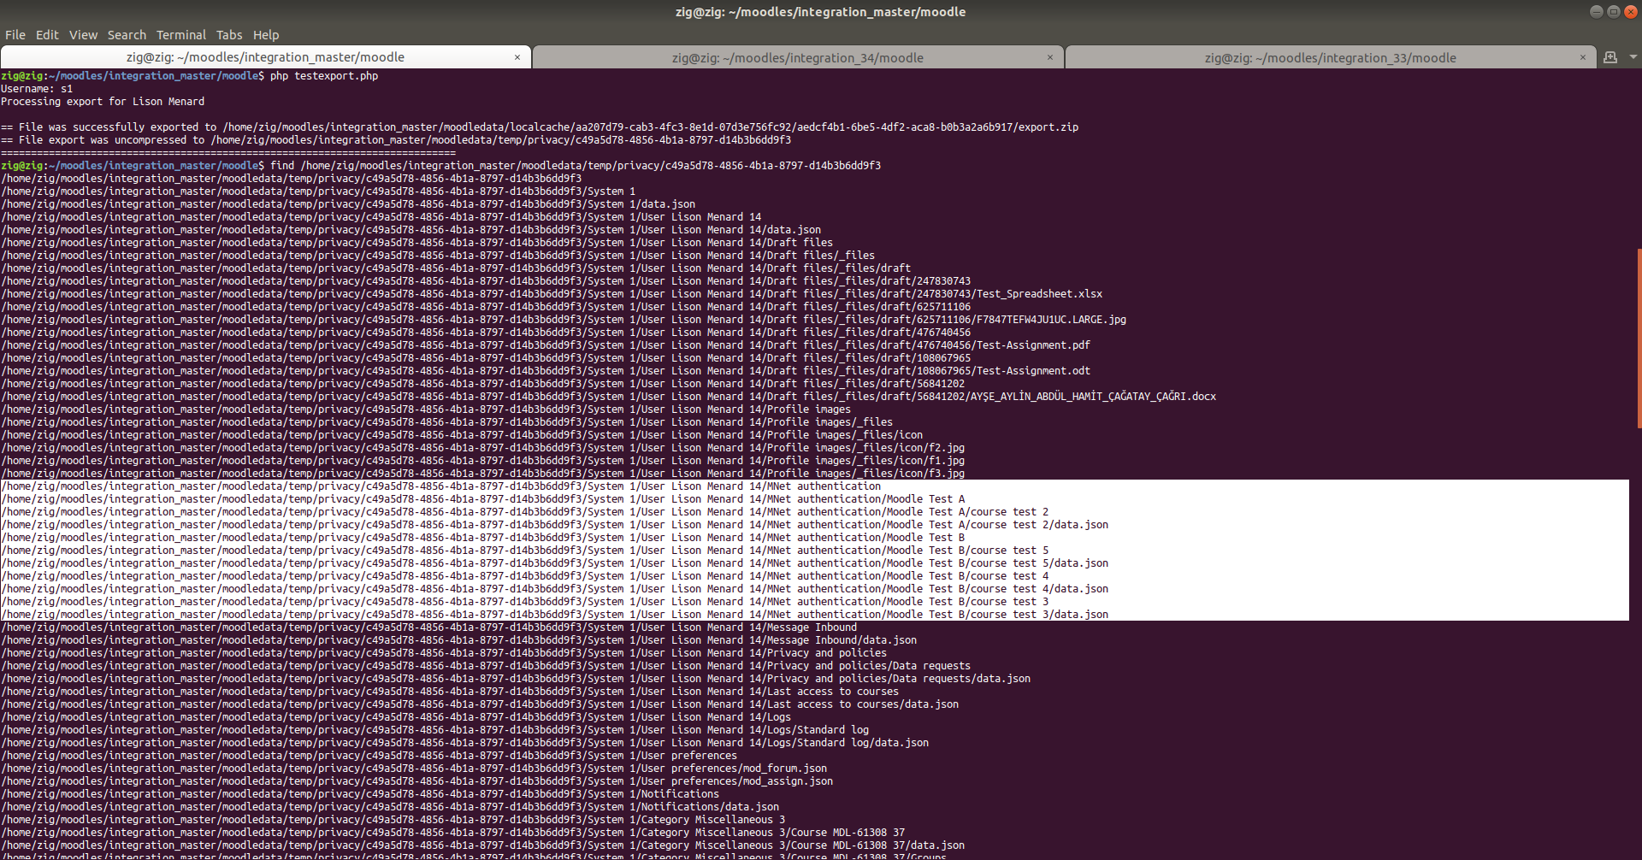Click the 'Processing export for Lison Menard' line
1642x860 pixels.
tap(103, 102)
